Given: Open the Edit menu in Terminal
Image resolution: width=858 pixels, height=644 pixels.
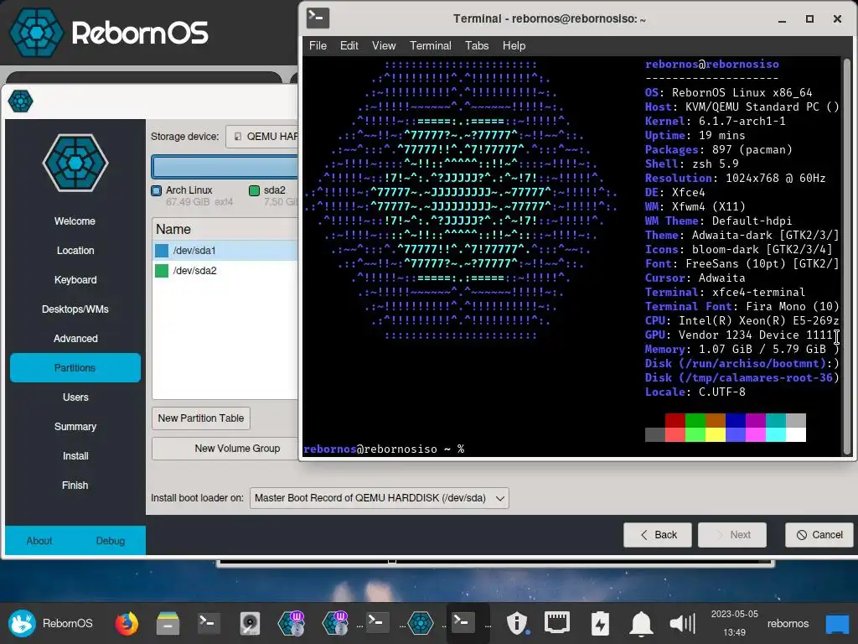Looking at the screenshot, I should click(349, 45).
